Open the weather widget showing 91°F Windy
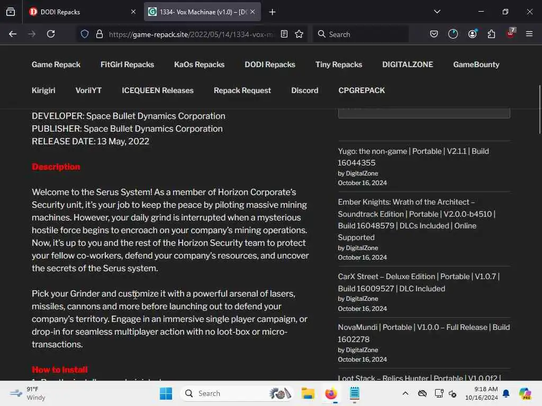 coord(28,393)
